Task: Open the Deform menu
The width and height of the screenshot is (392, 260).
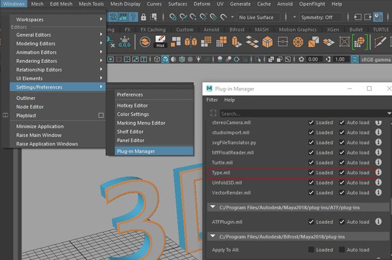Action: (x=202, y=4)
